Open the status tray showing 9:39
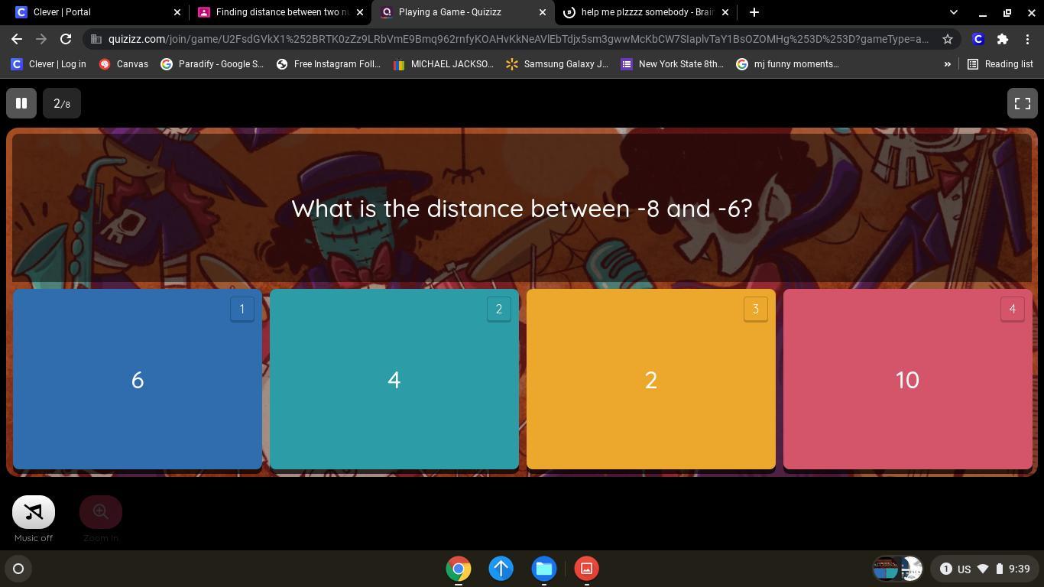 pos(984,569)
